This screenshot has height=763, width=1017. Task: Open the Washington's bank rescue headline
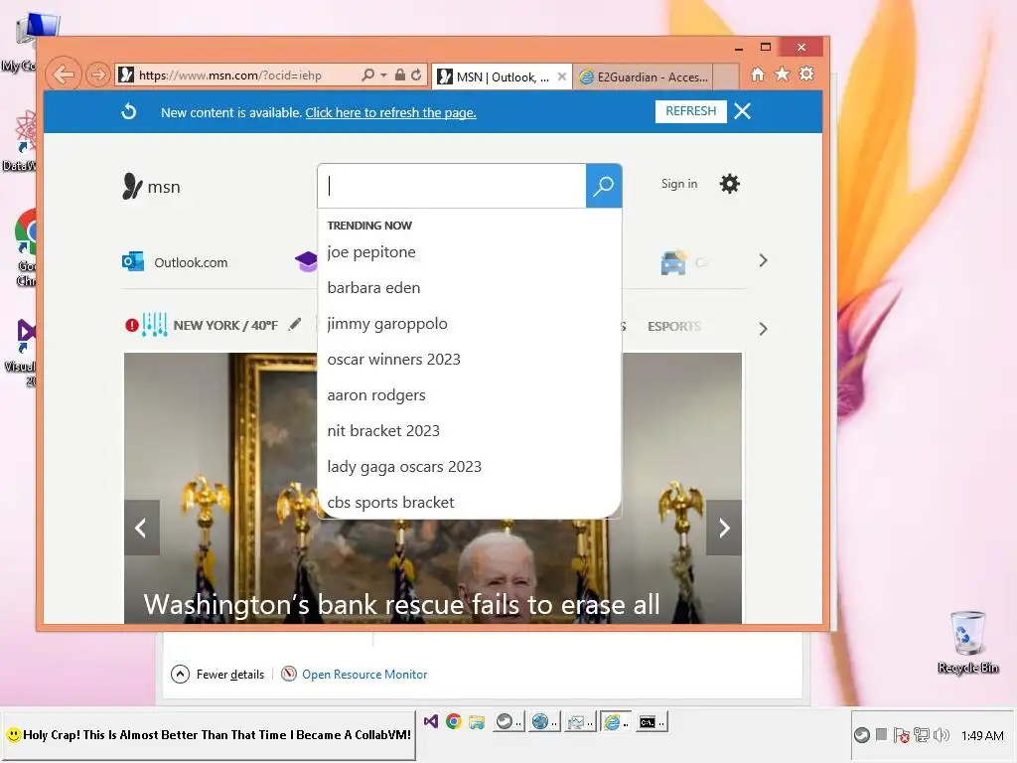[401, 604]
